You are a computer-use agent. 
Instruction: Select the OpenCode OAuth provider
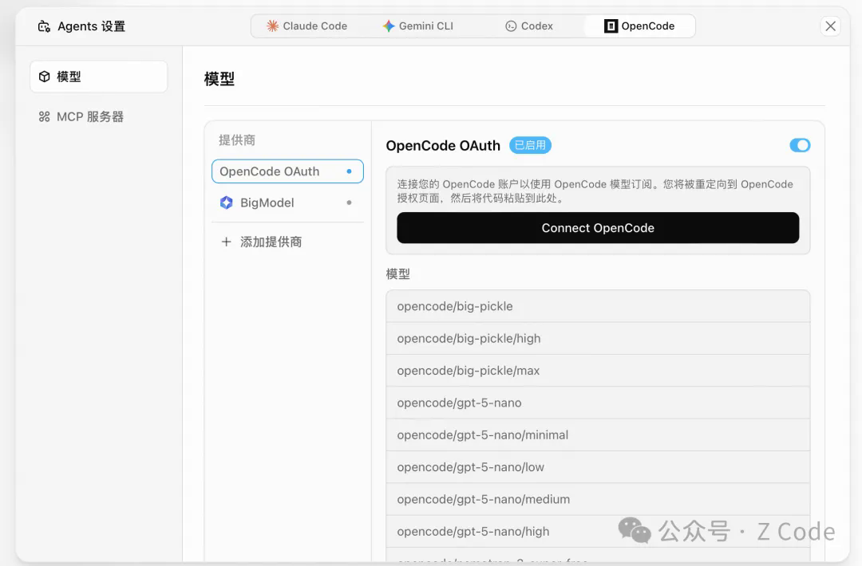(x=287, y=171)
